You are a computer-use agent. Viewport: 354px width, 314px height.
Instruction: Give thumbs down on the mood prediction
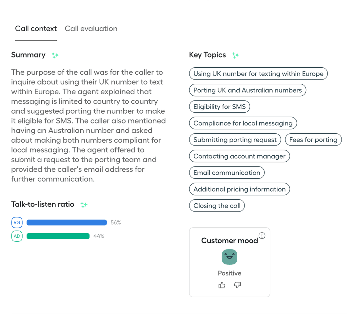tap(237, 285)
